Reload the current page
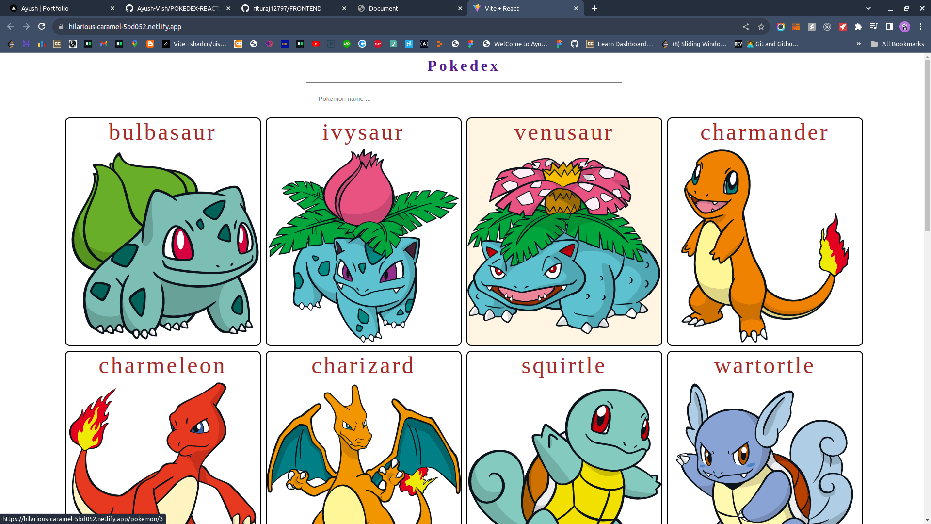 tap(42, 27)
